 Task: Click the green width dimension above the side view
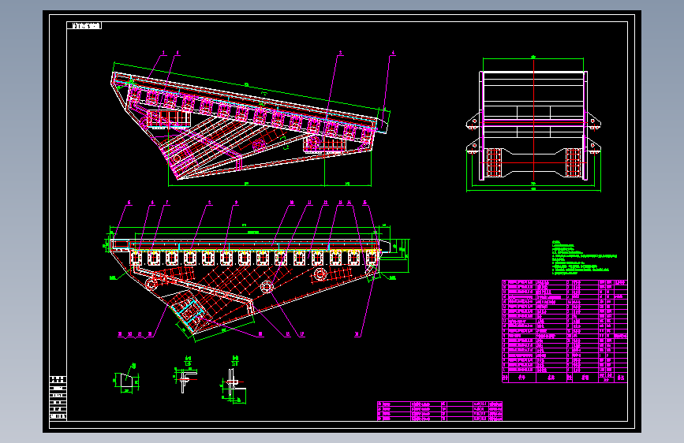533,58
